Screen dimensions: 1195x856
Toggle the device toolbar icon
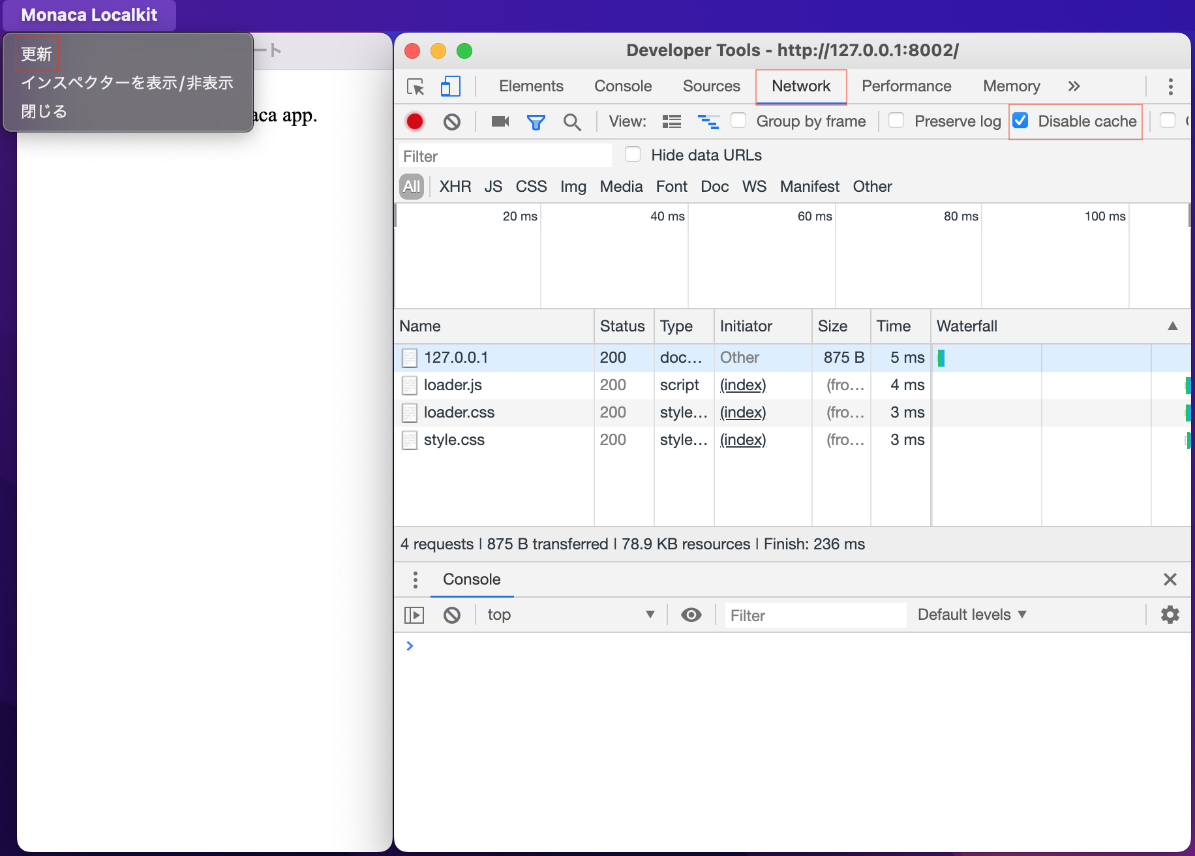[450, 86]
